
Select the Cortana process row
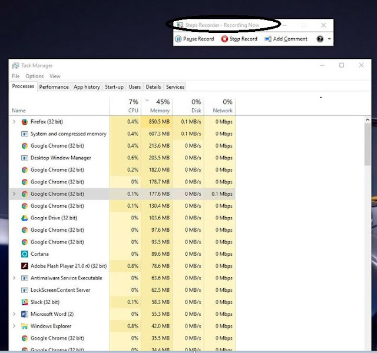[x=122, y=254]
